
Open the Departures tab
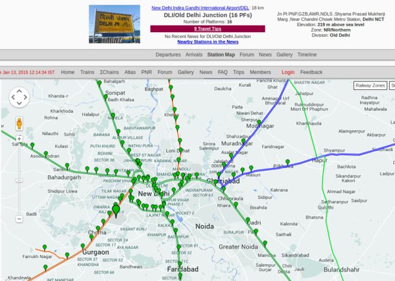click(x=169, y=54)
